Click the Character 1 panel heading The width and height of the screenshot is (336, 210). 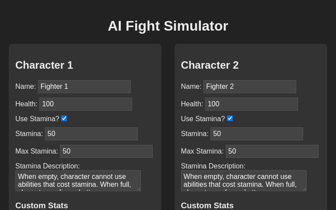[x=44, y=65]
